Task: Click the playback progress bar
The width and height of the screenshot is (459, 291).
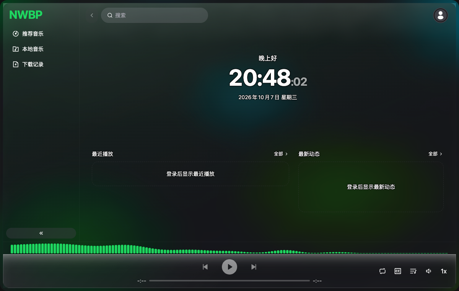Action: click(x=229, y=281)
